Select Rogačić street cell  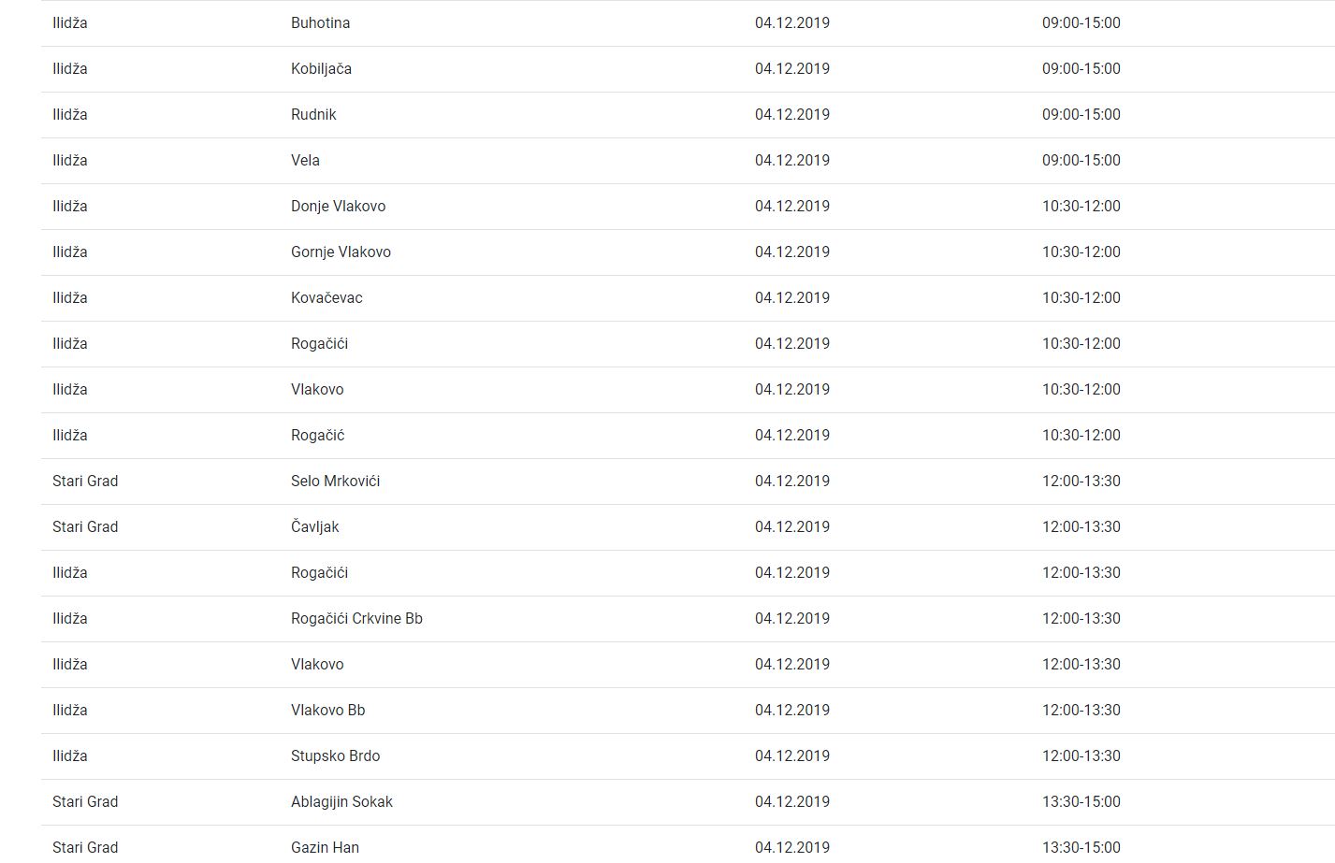[x=317, y=435]
